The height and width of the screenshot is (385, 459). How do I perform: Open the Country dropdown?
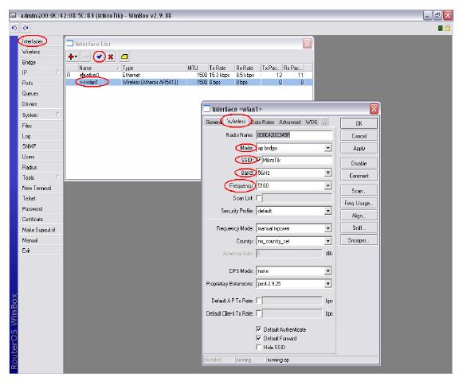tap(328, 241)
